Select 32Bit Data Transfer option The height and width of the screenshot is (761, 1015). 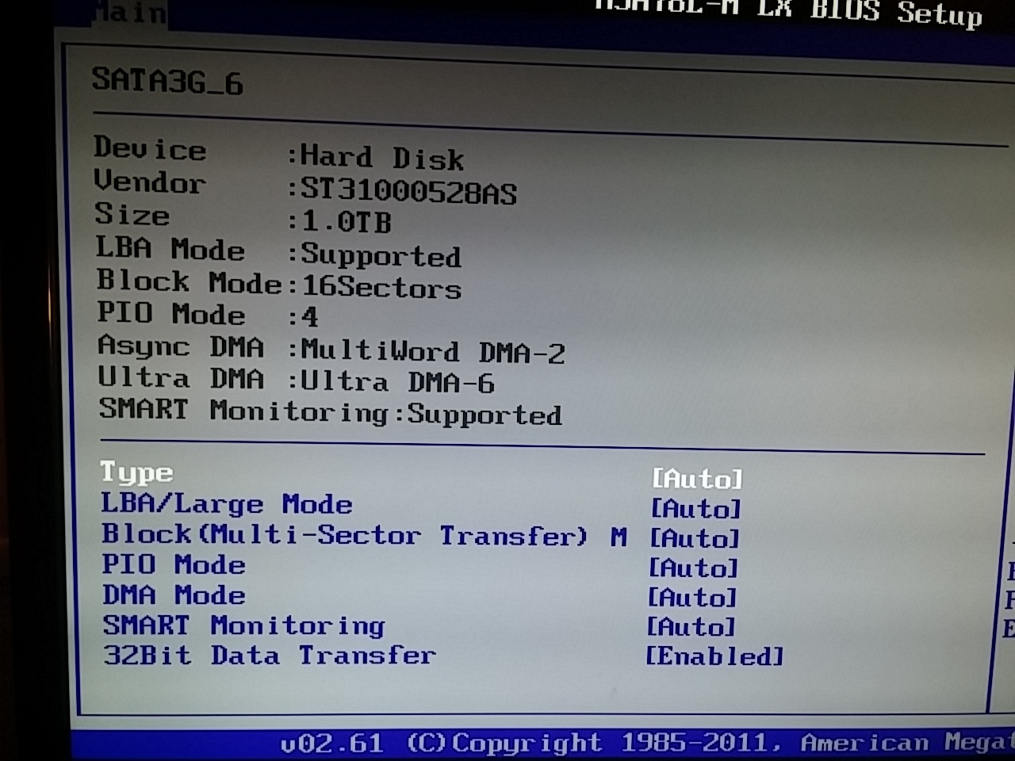tap(270, 656)
